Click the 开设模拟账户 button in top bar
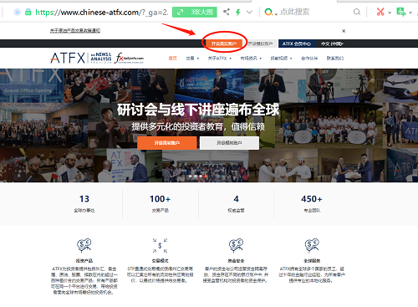The image size is (418, 307). pos(260,43)
